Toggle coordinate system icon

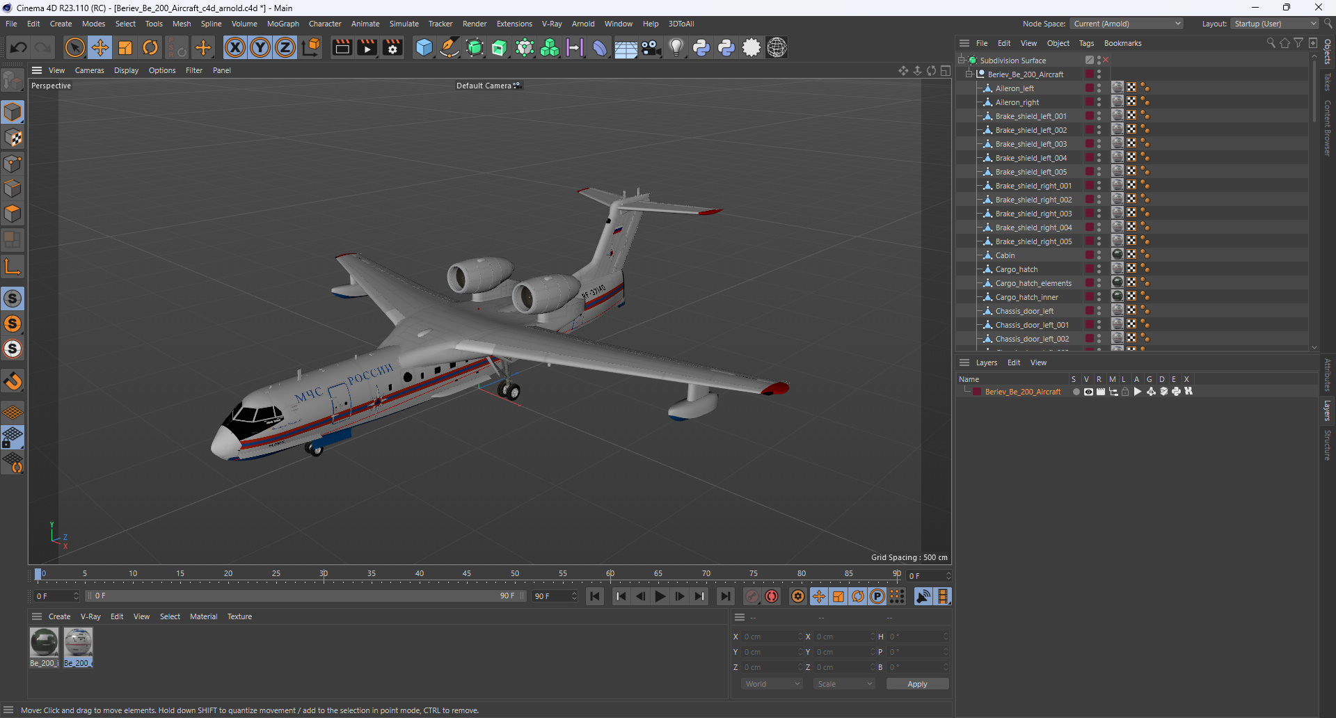(x=312, y=47)
